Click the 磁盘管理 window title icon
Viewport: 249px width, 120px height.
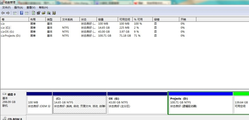tap(2, 2)
